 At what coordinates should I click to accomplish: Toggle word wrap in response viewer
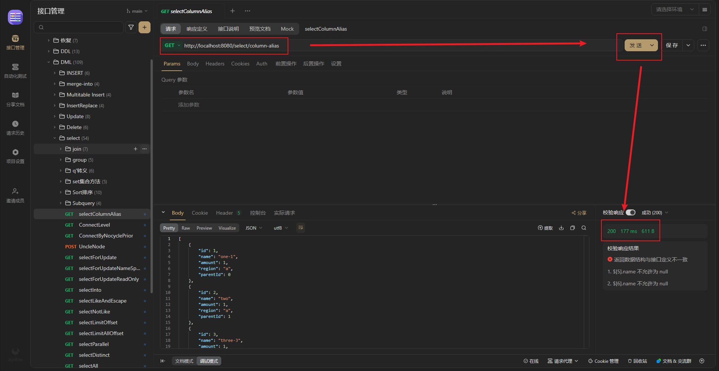[300, 228]
